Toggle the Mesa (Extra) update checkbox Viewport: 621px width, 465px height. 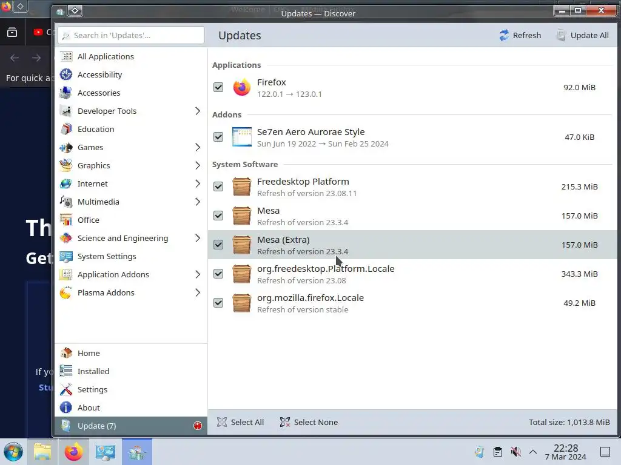coord(218,245)
